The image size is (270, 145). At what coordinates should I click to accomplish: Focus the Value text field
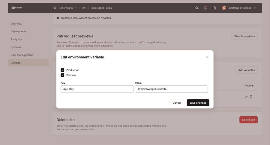point(171,89)
